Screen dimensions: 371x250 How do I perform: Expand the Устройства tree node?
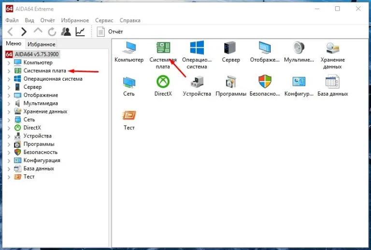tap(9, 136)
